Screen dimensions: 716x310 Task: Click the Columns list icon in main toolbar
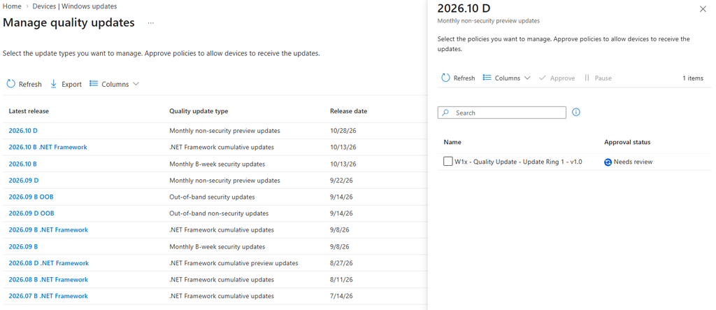94,84
